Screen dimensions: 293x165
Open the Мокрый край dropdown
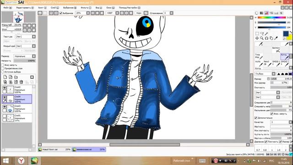click(34, 46)
